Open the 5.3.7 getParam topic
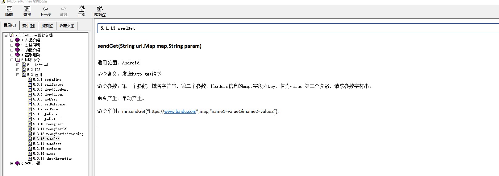This screenshot has width=499, height=176. pos(46,109)
